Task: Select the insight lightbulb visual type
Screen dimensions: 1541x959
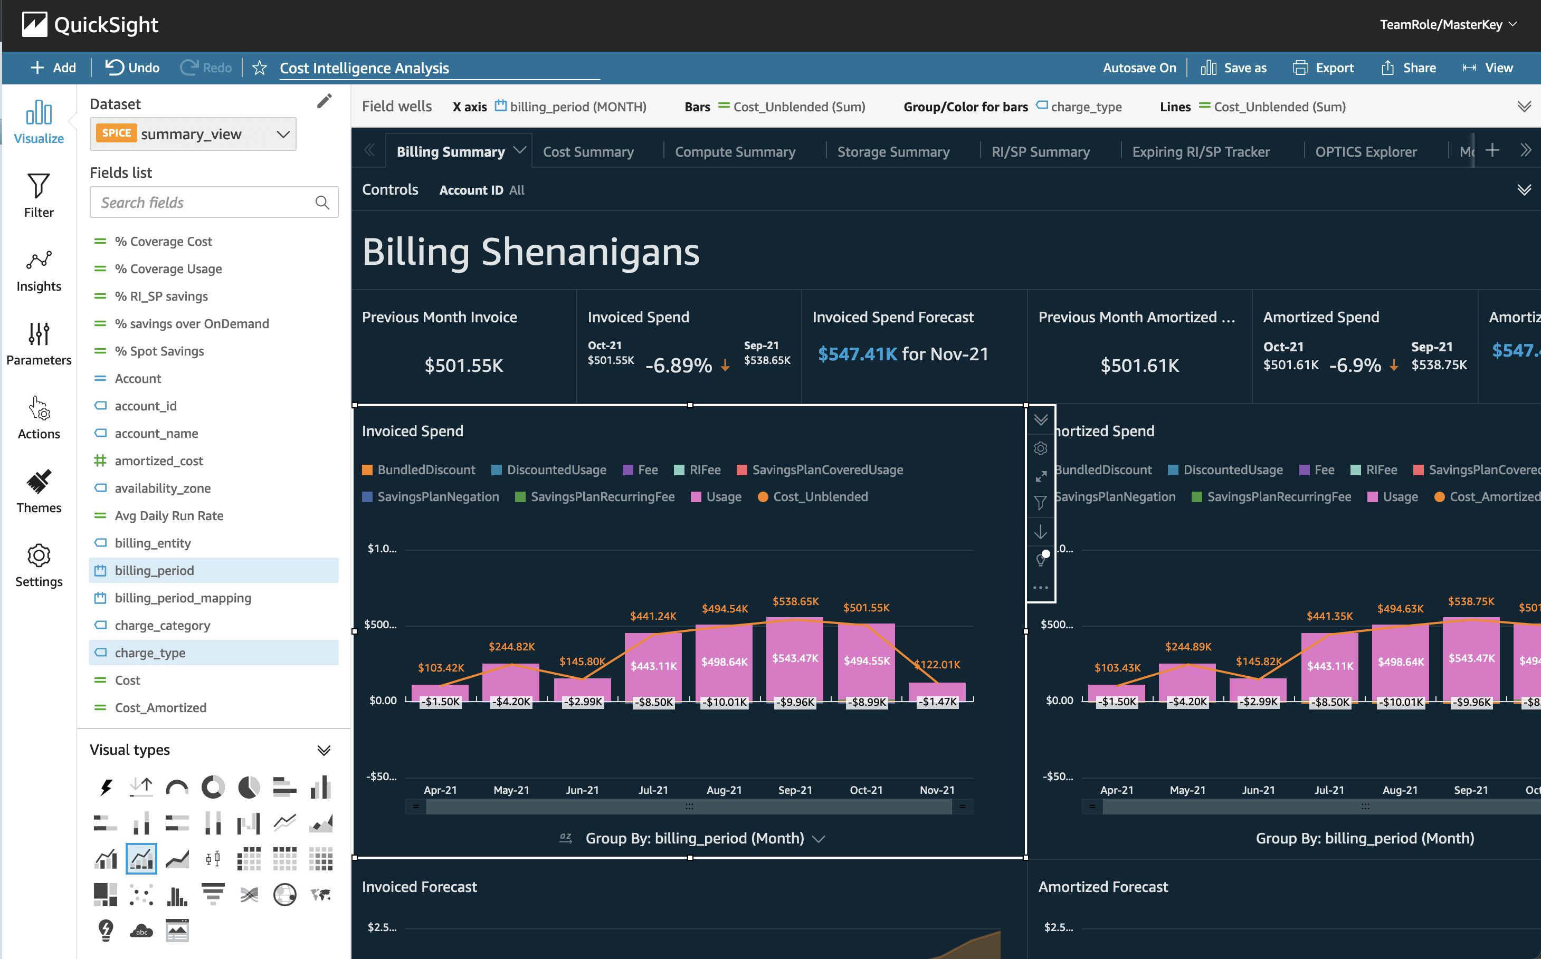Action: click(x=106, y=931)
